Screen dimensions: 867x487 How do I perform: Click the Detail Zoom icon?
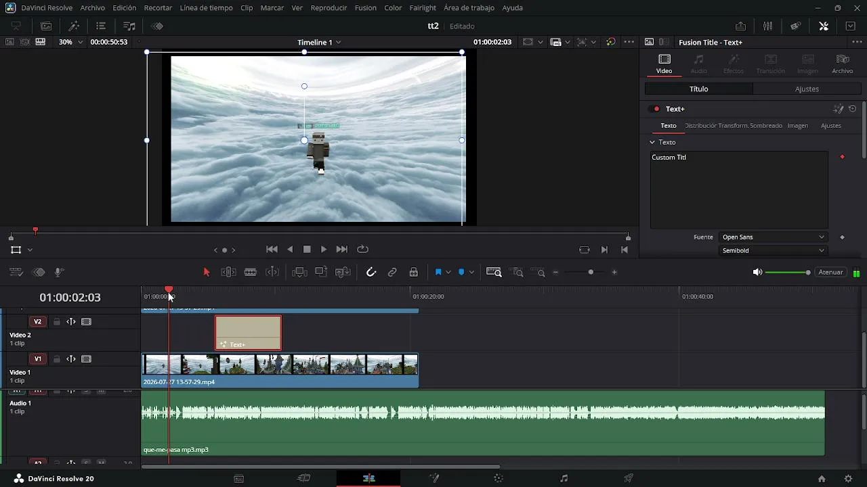517,272
